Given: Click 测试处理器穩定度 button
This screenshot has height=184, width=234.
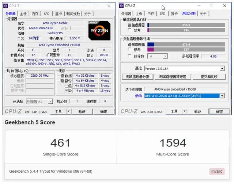Looking at the screenshot, I should pos(173,77).
